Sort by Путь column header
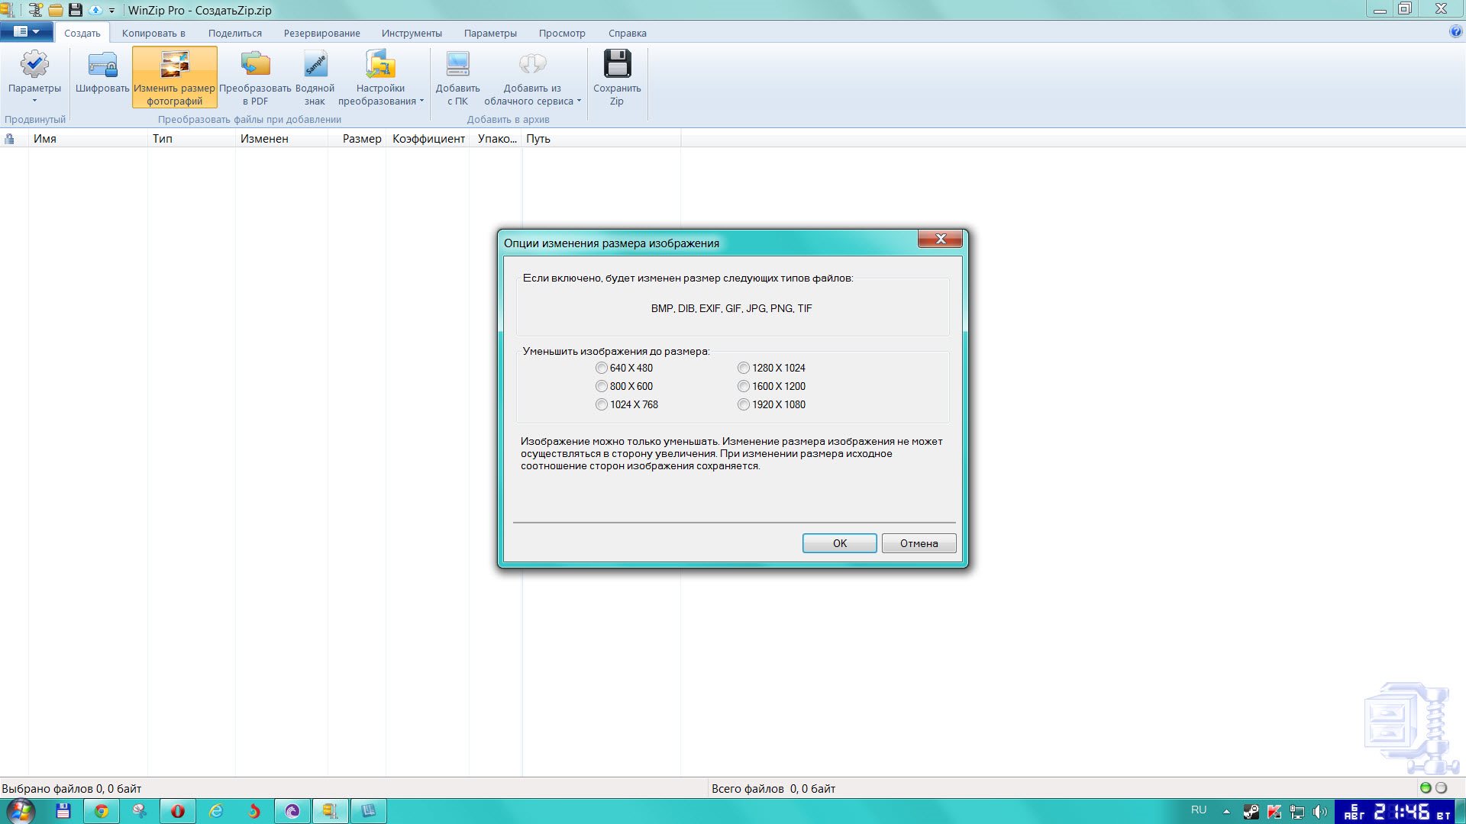This screenshot has width=1466, height=824. click(x=602, y=139)
